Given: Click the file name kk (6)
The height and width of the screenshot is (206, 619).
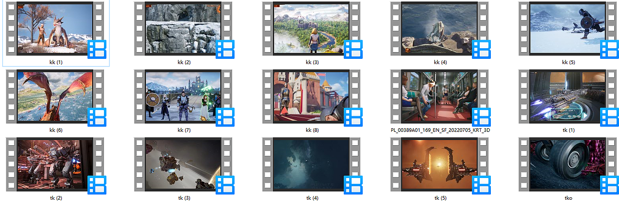Looking at the screenshot, I should click(56, 130).
